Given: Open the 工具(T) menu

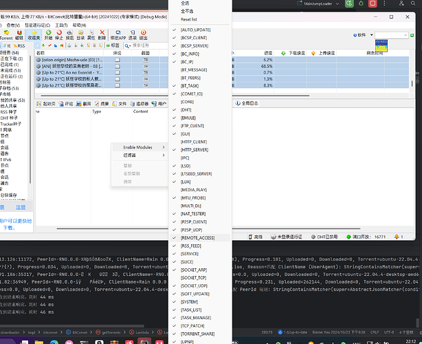Looking at the screenshot, I should [x=61, y=25].
